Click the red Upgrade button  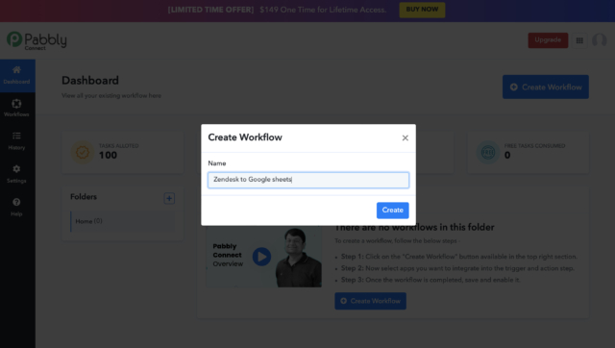coord(548,40)
